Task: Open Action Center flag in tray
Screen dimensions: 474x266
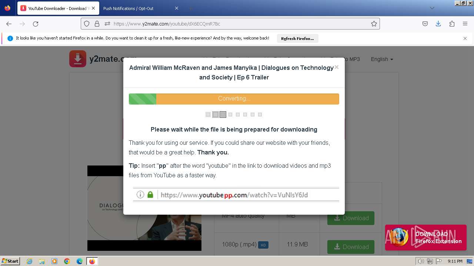Action: pyautogui.click(x=438, y=261)
